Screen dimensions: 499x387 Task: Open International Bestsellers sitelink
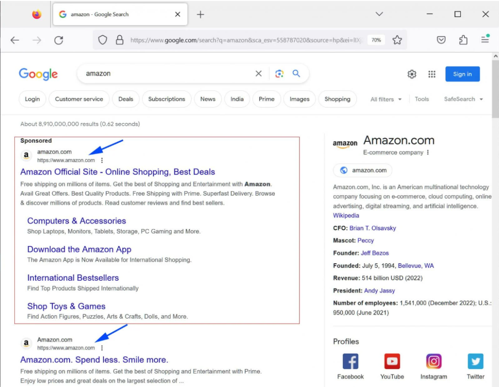click(73, 278)
